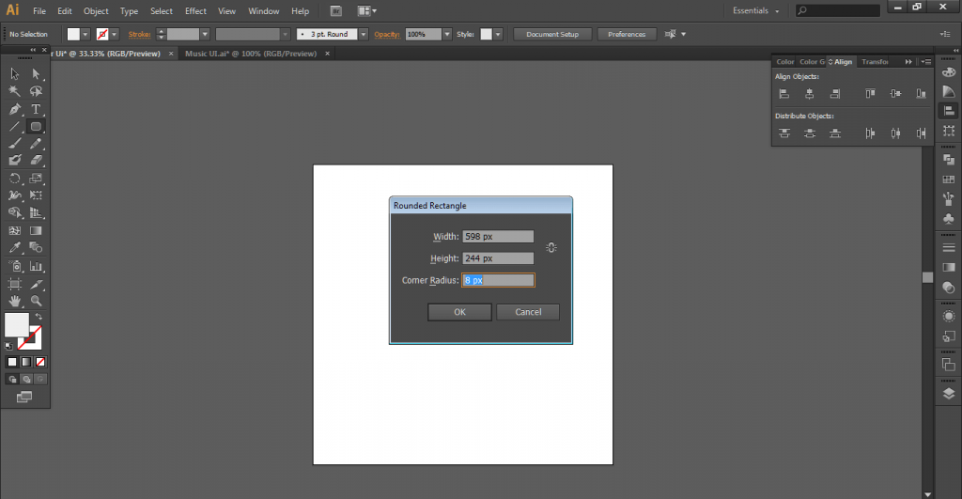Click the large white Fill swatch

tap(16, 325)
